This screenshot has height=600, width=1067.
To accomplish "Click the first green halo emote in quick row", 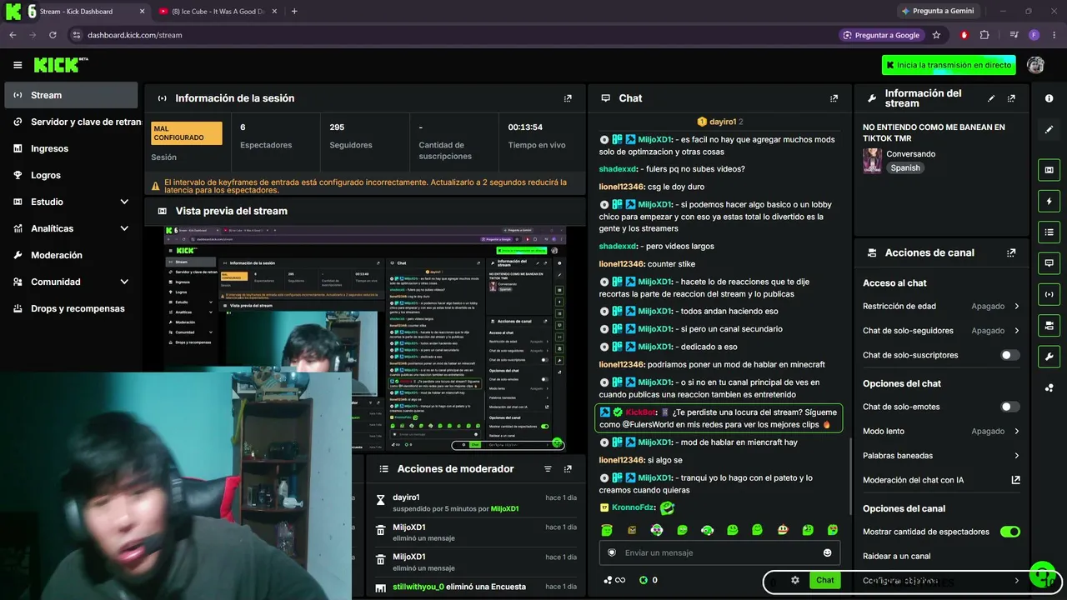I will (x=607, y=530).
